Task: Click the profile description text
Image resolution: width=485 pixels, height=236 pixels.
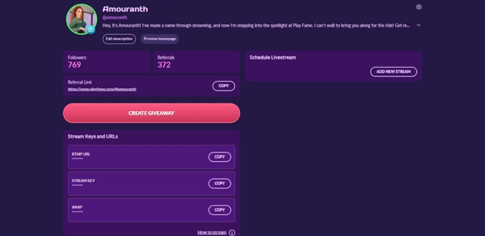Action: pyautogui.click(x=256, y=25)
